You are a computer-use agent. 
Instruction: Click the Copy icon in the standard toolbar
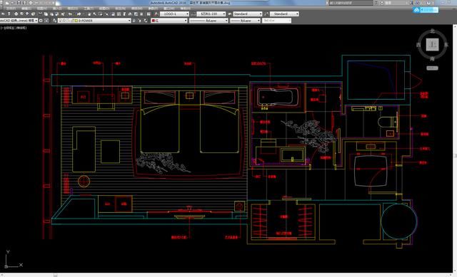(x=46, y=14)
